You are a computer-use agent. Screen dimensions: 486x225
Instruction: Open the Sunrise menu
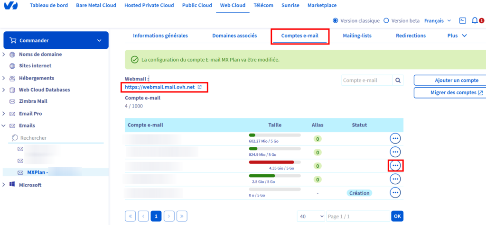[291, 5]
